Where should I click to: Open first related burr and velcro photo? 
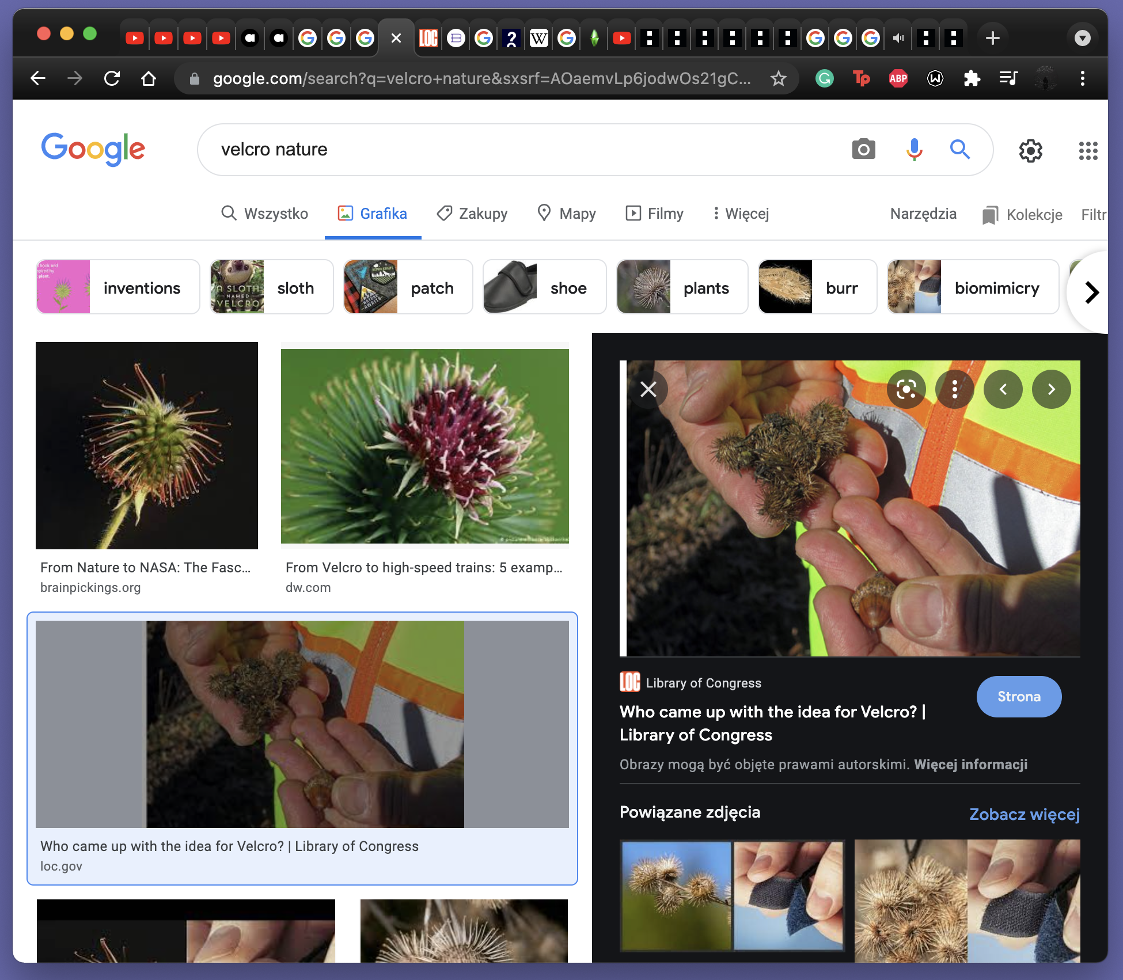click(733, 895)
